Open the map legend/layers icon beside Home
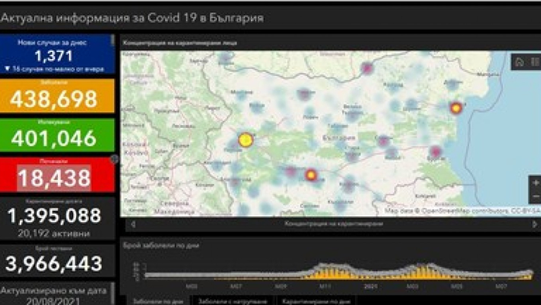541x305 pixels. (x=535, y=62)
